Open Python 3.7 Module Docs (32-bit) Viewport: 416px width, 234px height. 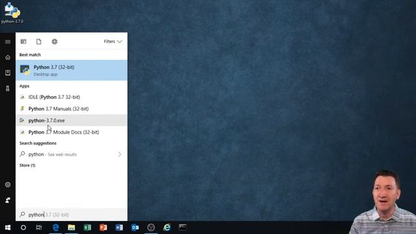[x=71, y=132]
